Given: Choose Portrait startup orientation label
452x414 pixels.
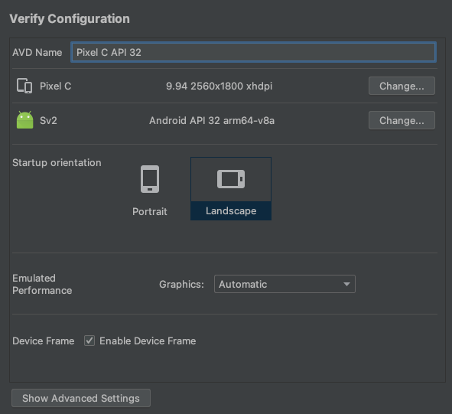Looking at the screenshot, I should (150, 211).
